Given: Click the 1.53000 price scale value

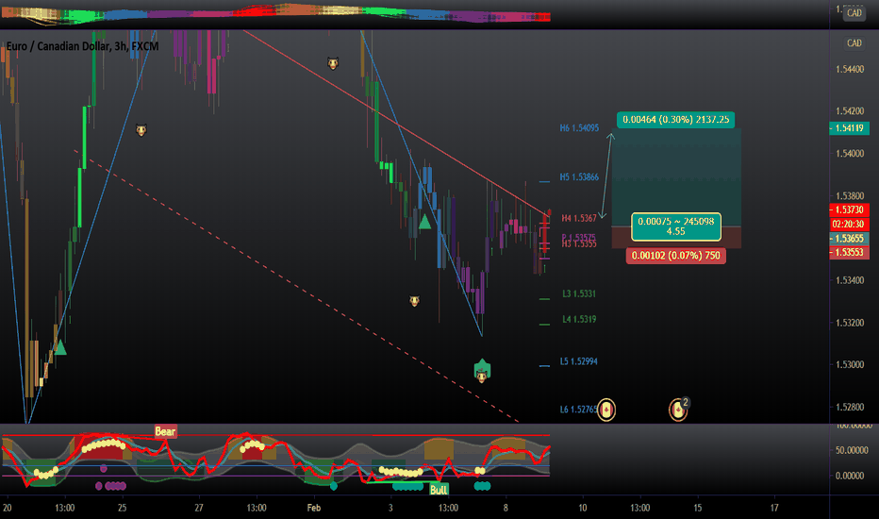Looking at the screenshot, I should pyautogui.click(x=850, y=364).
